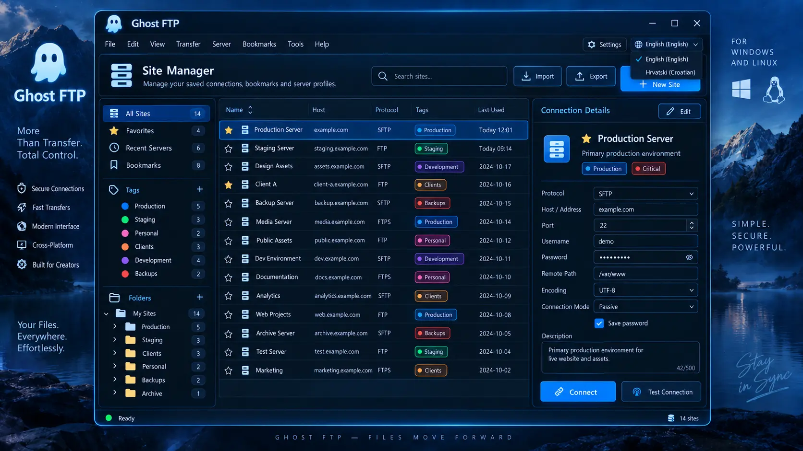Click the globe icon in language selector

[x=638, y=45]
